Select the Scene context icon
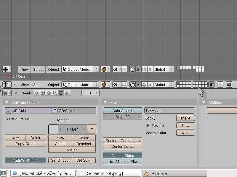This screenshot has height=177, width=237. tap(67, 93)
